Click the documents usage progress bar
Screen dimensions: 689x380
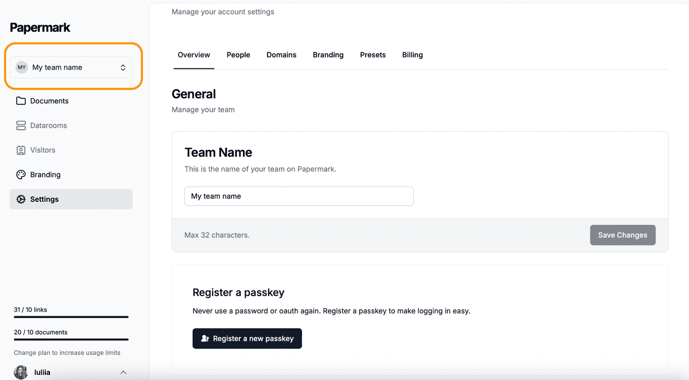click(x=71, y=339)
